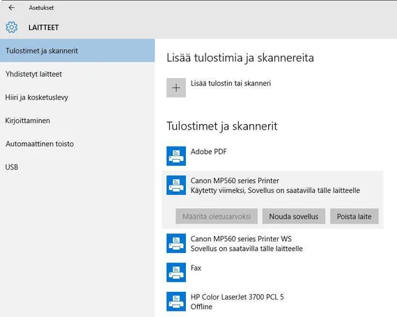Click the disabled Määritä oletusarvoksi button
The image size is (397, 317).
click(217, 216)
